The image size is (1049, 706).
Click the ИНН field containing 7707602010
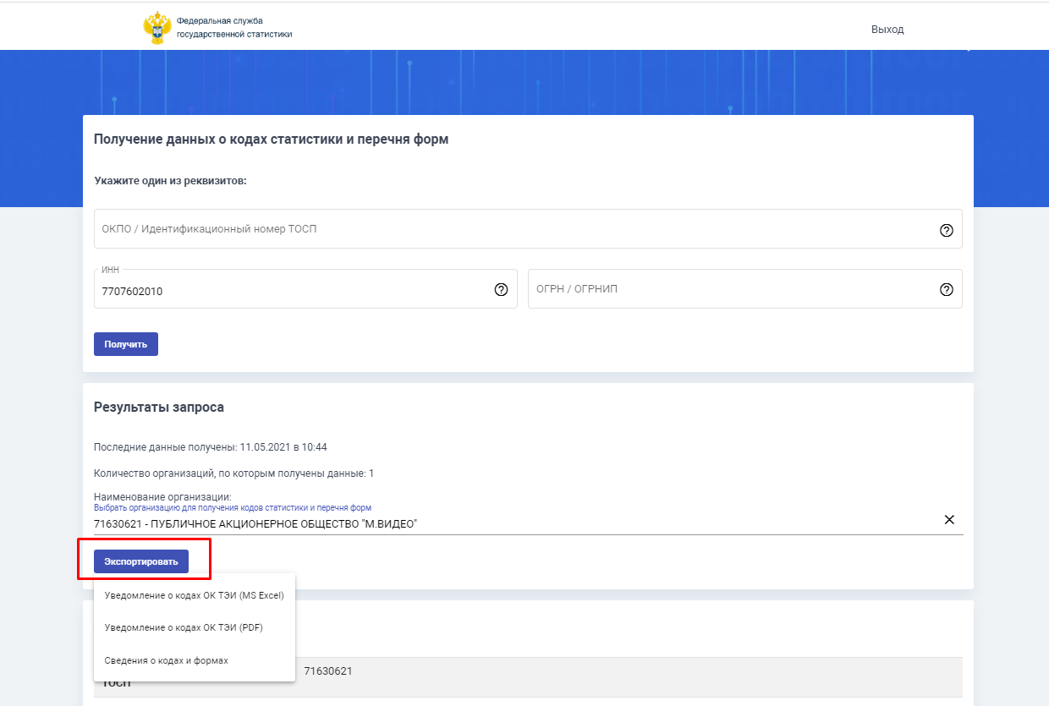pos(288,291)
